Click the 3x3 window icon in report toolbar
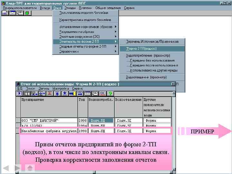This screenshot has height=174, width=232. (x=87, y=93)
